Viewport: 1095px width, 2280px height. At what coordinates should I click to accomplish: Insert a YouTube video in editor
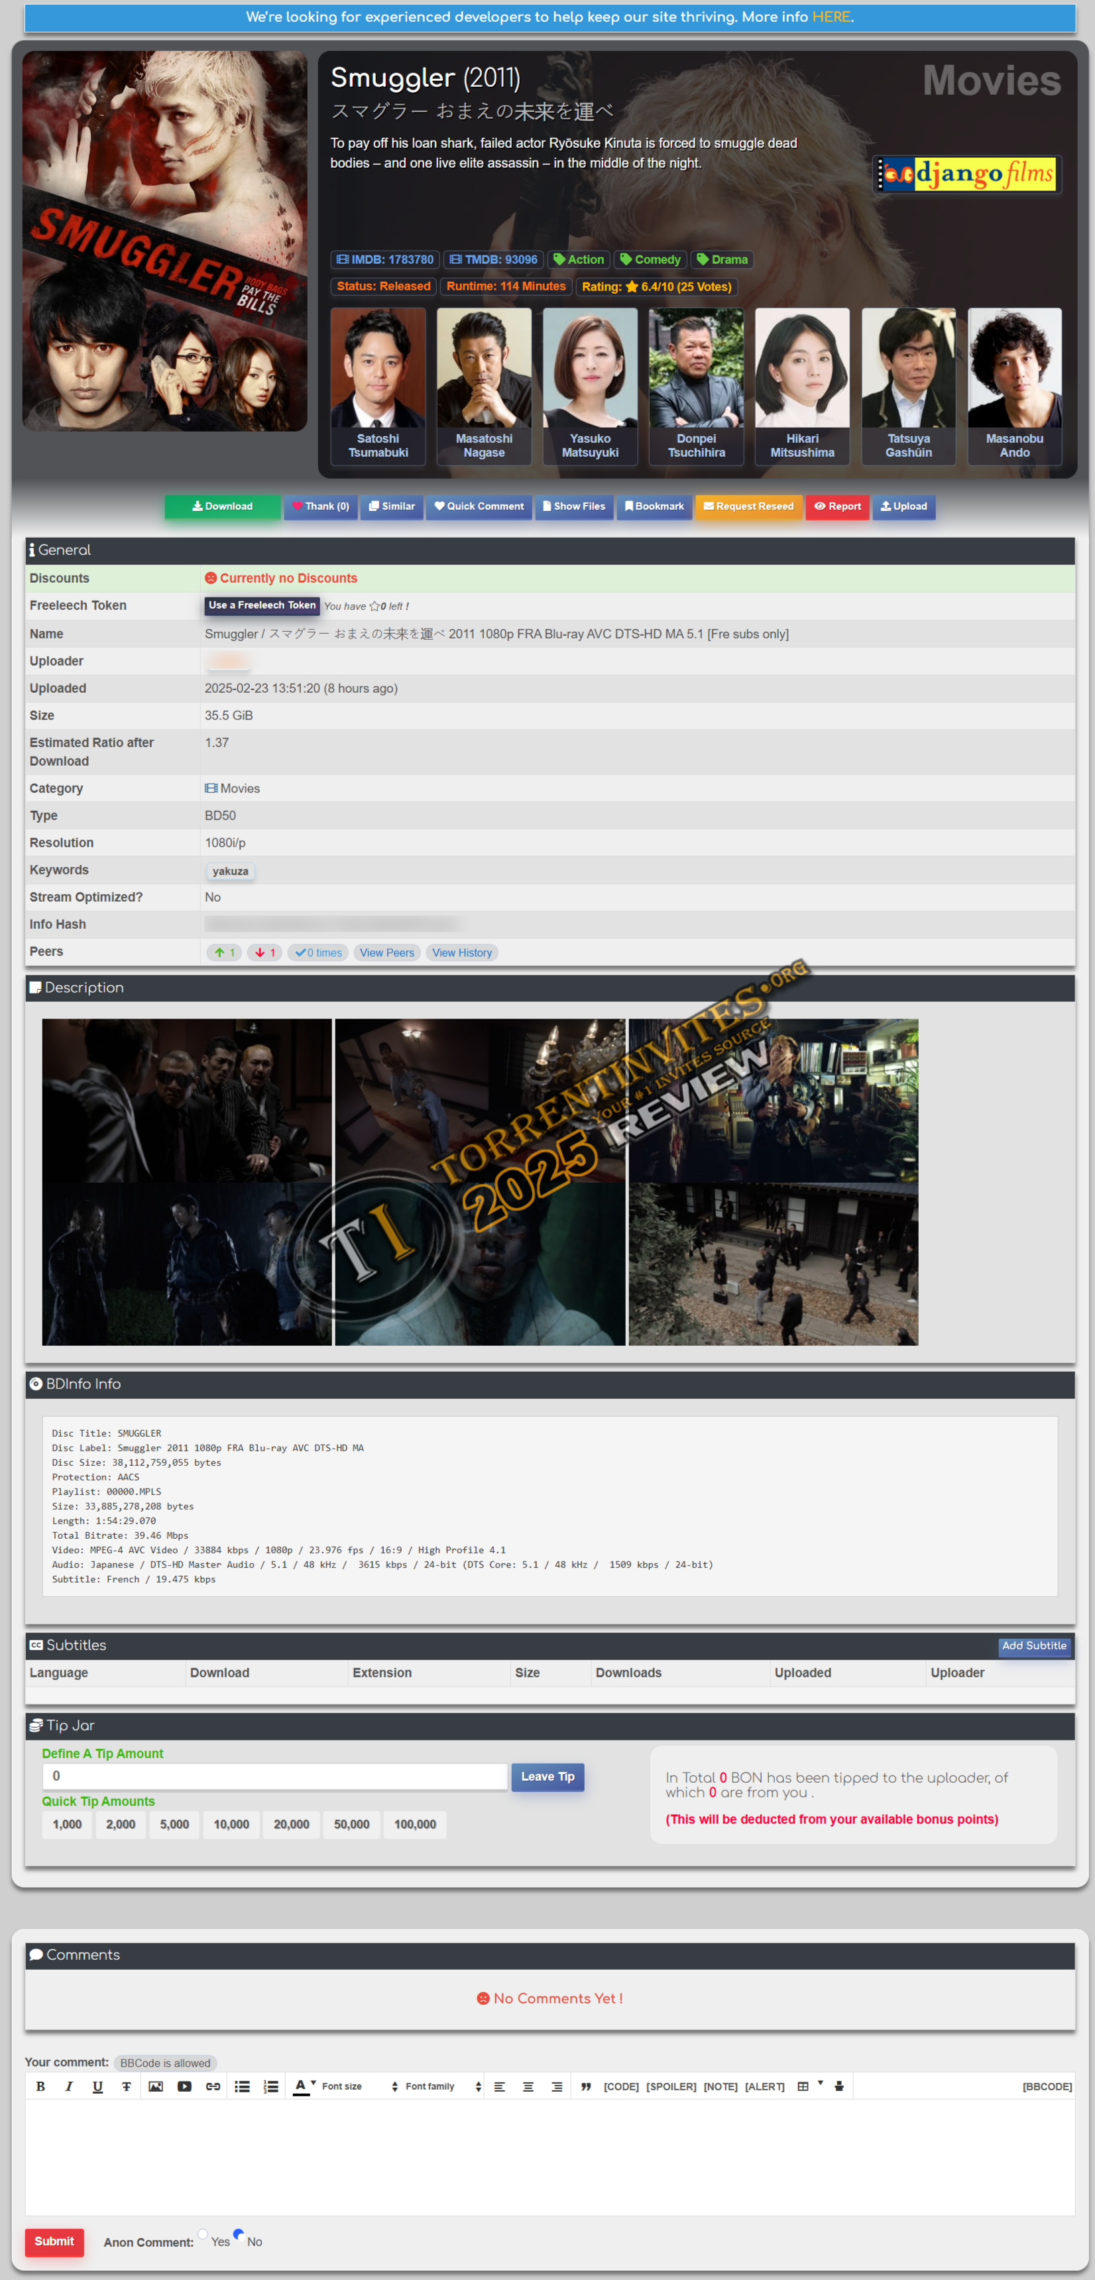[184, 2086]
